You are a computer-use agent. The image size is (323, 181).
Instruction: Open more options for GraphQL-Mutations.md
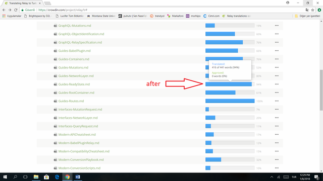pyautogui.click(x=277, y=26)
